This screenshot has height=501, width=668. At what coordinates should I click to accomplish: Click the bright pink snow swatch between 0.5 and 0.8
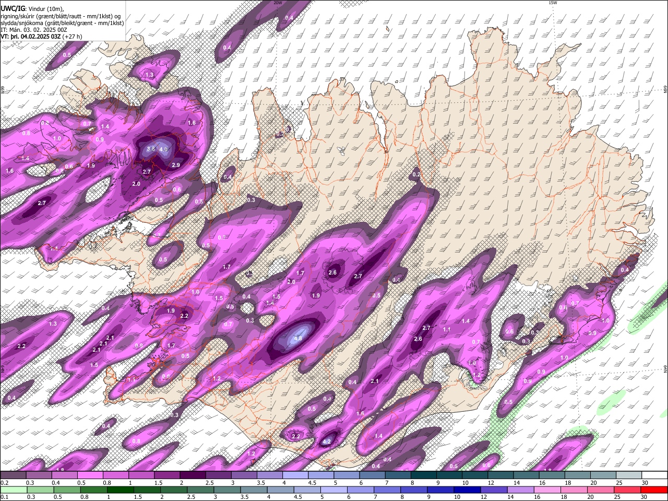90,475
